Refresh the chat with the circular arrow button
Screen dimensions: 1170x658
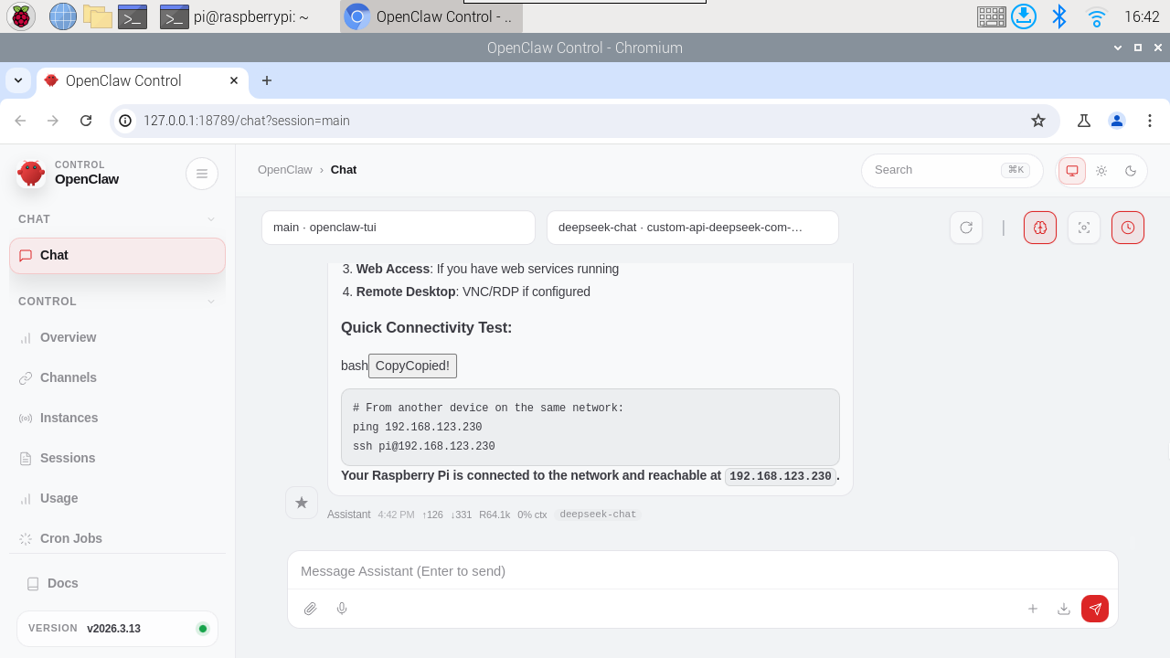[x=966, y=228]
